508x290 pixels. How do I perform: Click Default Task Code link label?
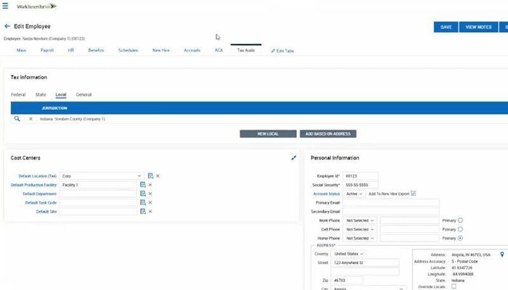click(41, 202)
